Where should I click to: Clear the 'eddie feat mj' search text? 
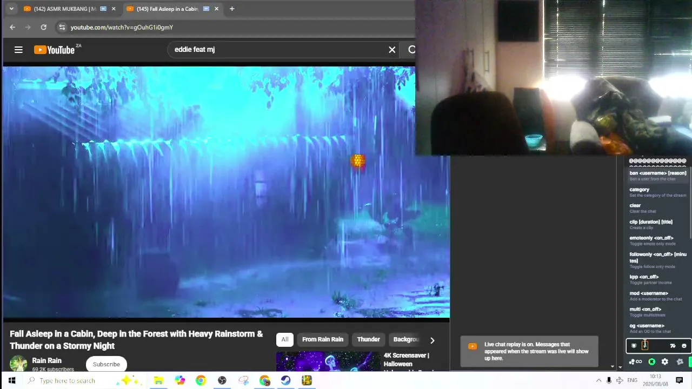392,50
